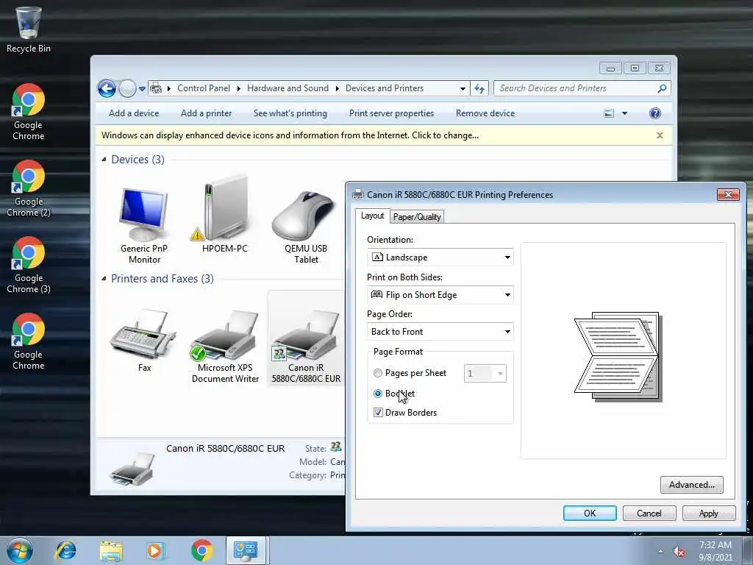Select the Microsoft XPS Document Writer printer

225,346
